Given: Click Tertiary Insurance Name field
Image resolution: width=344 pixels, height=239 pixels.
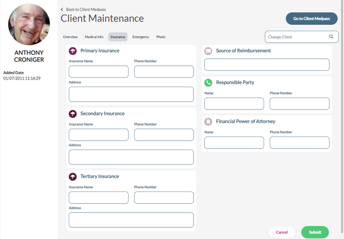Looking at the screenshot, I should point(99,198).
